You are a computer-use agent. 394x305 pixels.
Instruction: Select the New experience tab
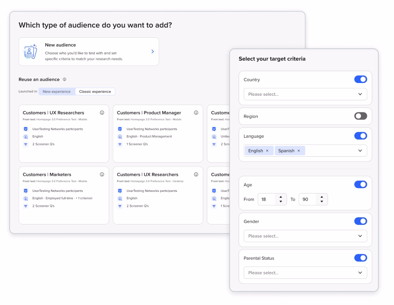click(56, 91)
